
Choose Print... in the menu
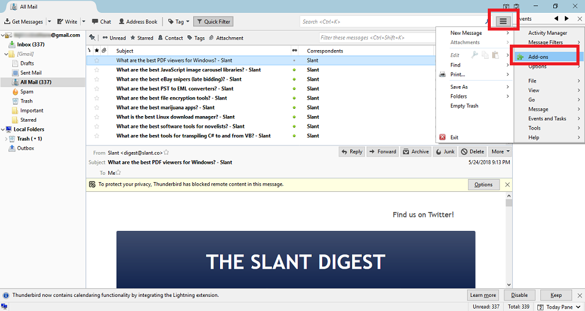tap(474, 75)
